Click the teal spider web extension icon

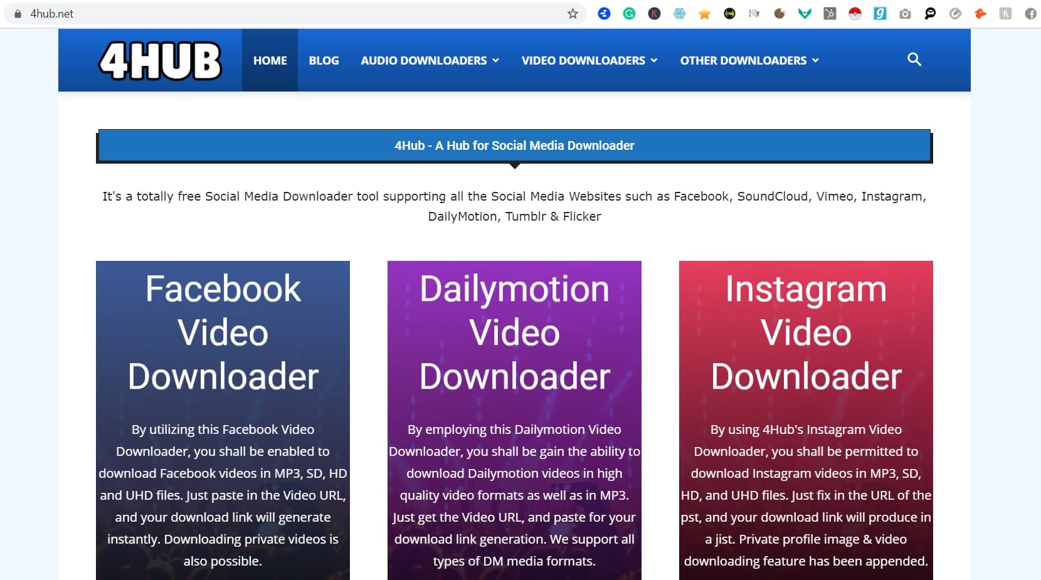click(x=679, y=13)
